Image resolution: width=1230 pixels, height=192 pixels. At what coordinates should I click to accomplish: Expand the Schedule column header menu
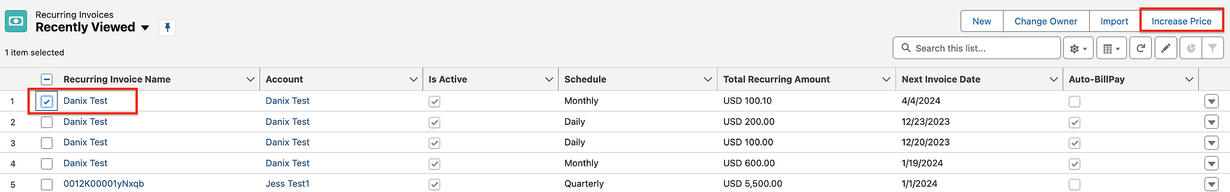[707, 79]
